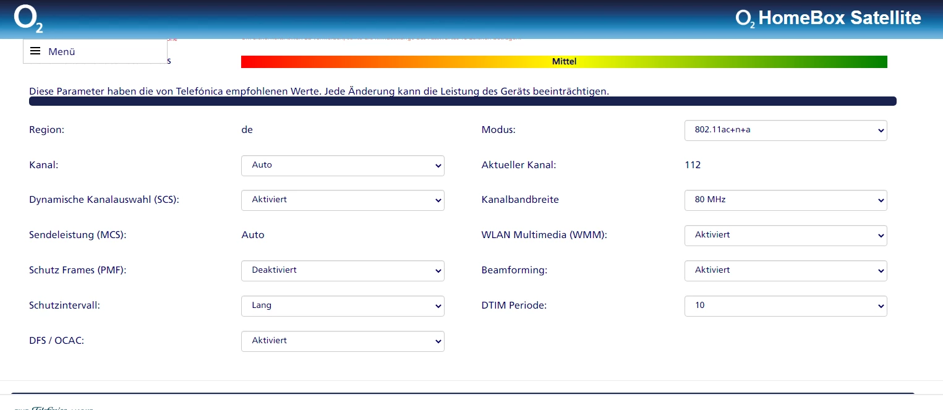This screenshot has width=943, height=410.
Task: Open Kanalbandbreite dropdown showing 80 MHz
Action: (786, 200)
